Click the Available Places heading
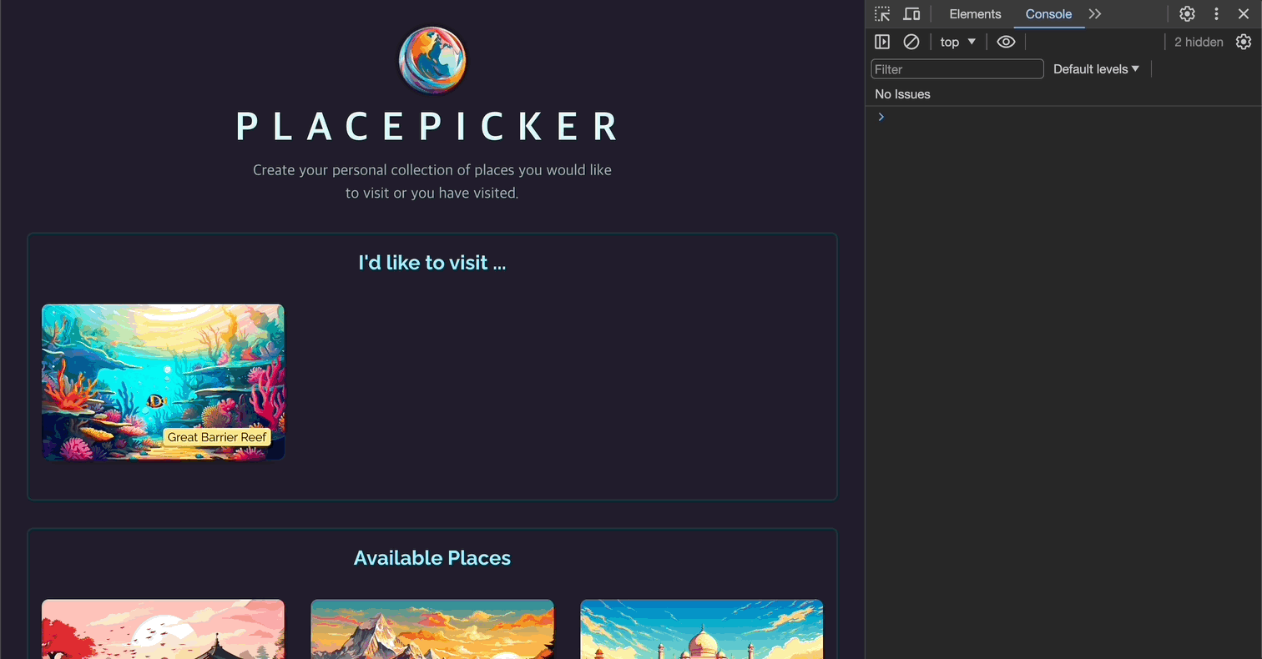 pos(432,558)
